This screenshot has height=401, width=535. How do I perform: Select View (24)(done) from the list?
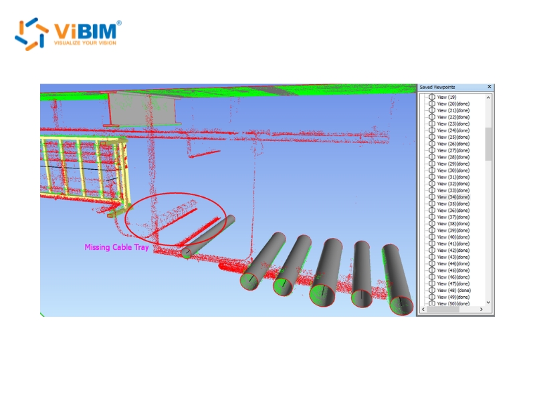pos(453,130)
